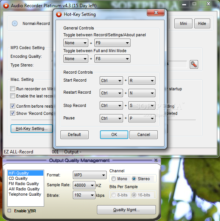Open Restart Record Ctrl modifier dropdown
Image resolution: width=220 pixels, height=221 pixels.
click(111, 93)
